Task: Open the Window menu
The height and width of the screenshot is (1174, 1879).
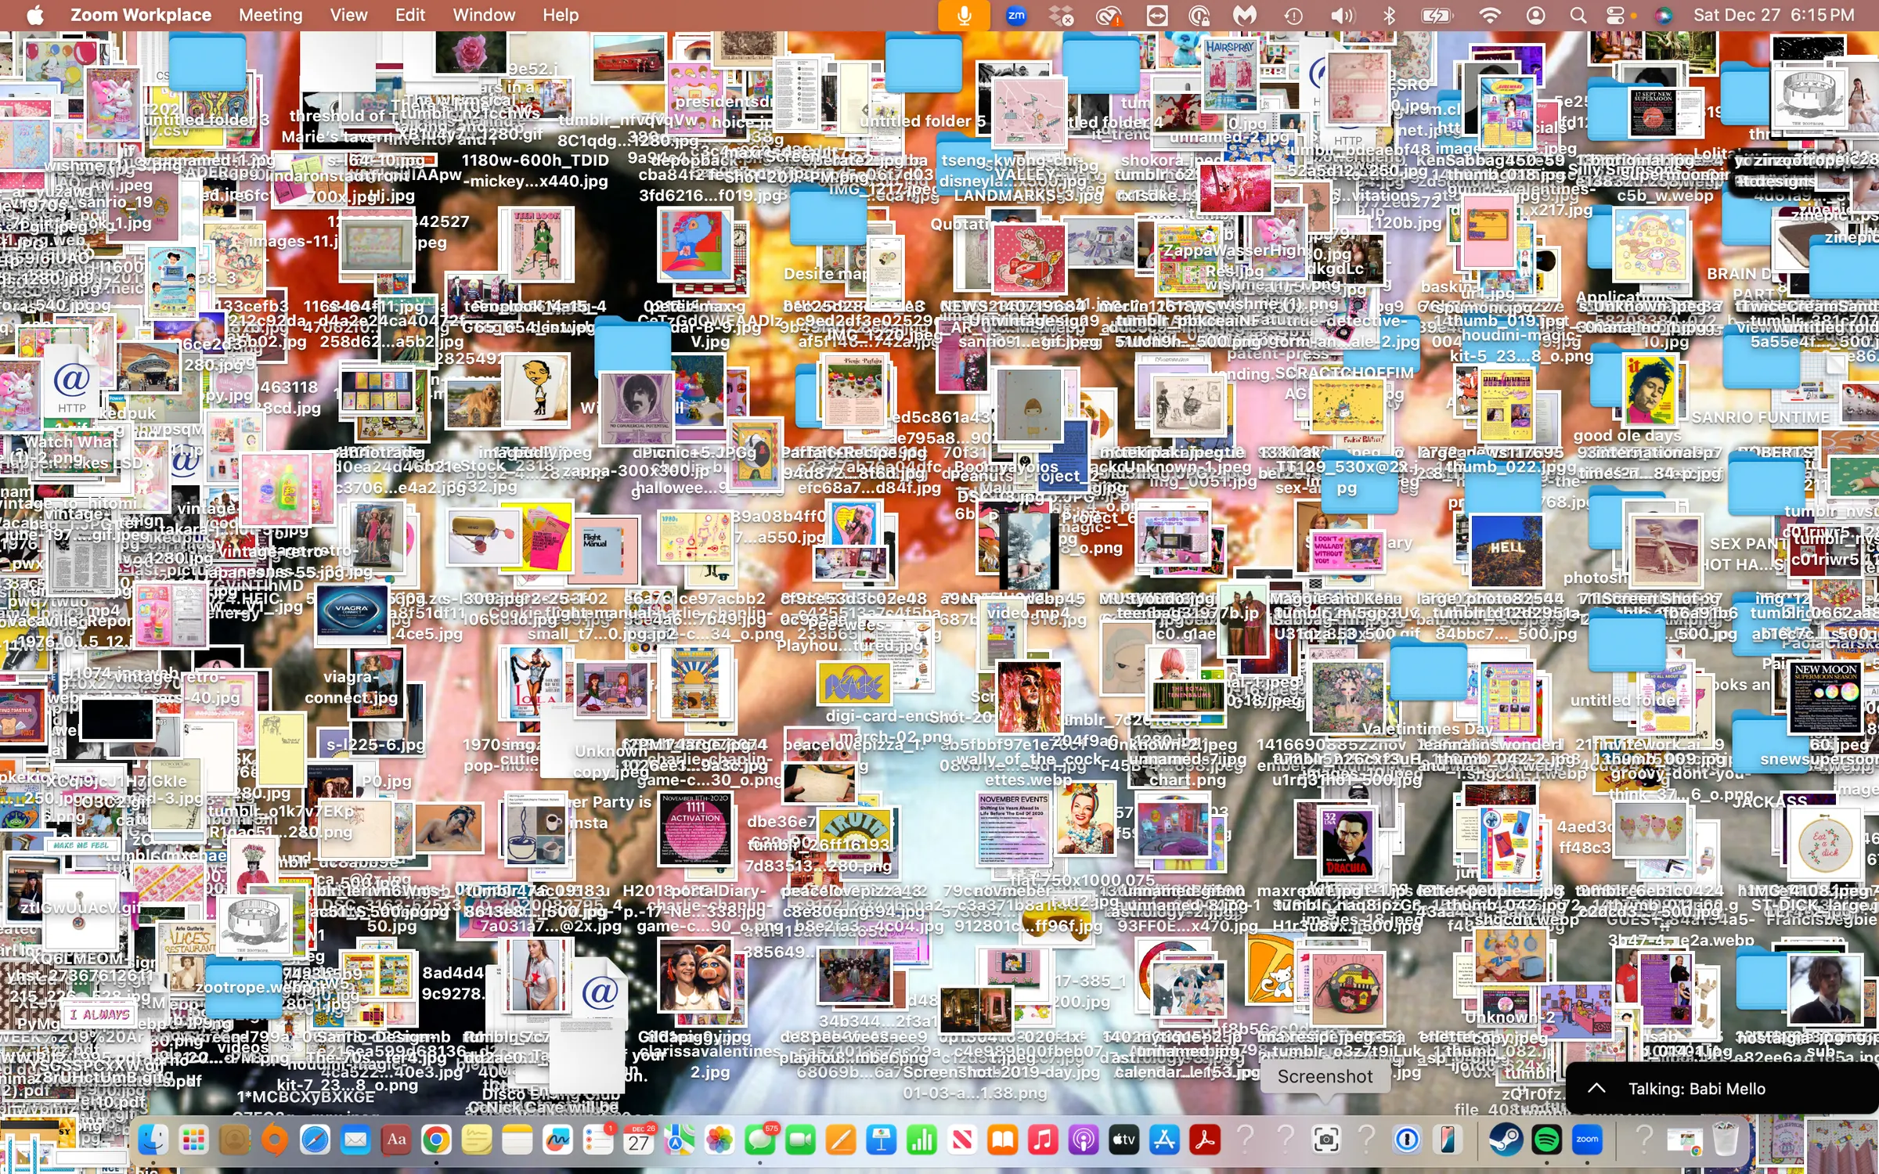Action: click(x=483, y=15)
